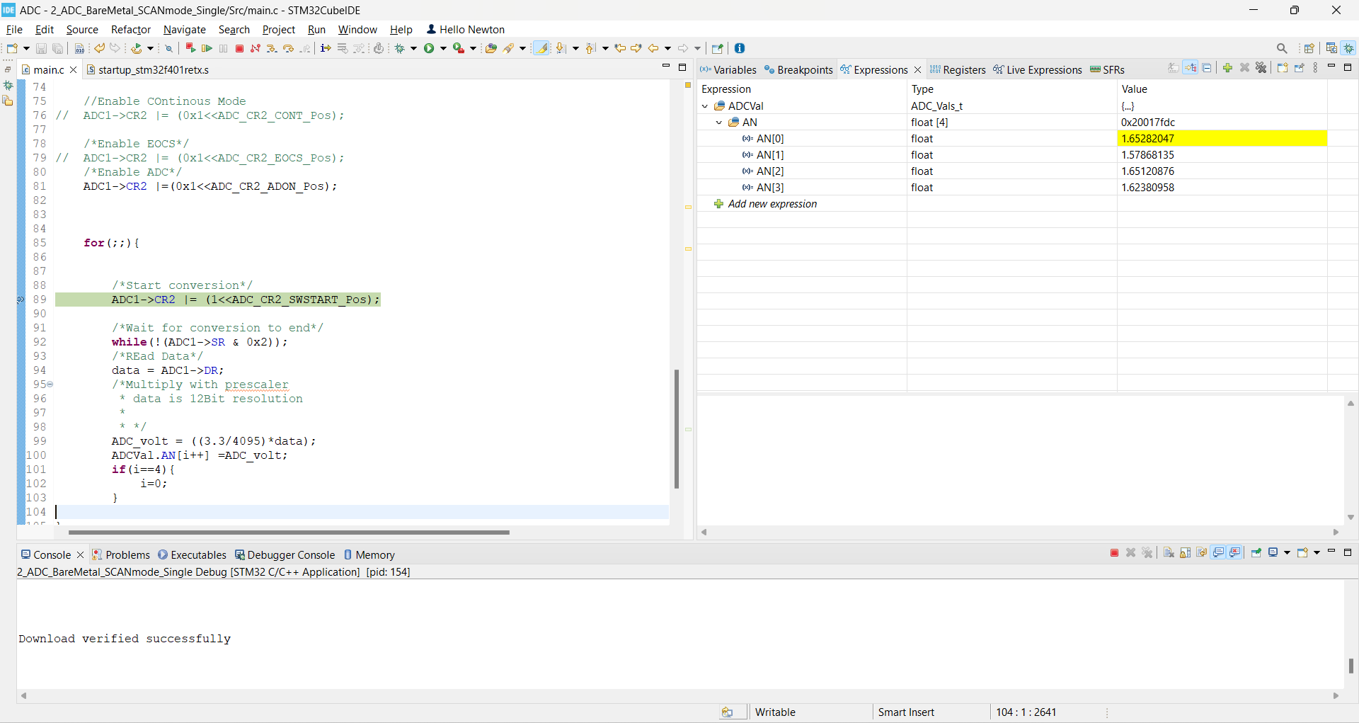The width and height of the screenshot is (1359, 723).
Task: Open the Refactor menu
Action: click(130, 29)
